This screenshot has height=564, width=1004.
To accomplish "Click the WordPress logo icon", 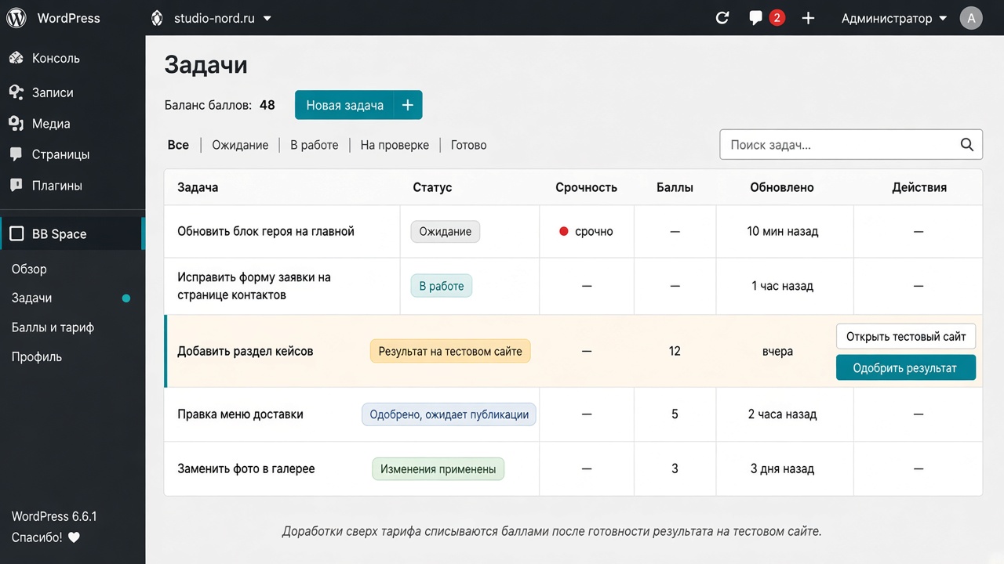I will tap(16, 17).
